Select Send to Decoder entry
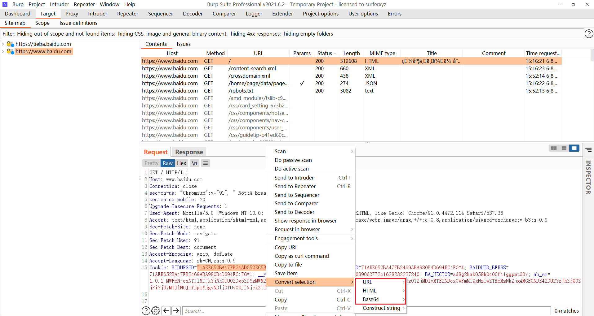594x316 pixels. tap(310, 212)
